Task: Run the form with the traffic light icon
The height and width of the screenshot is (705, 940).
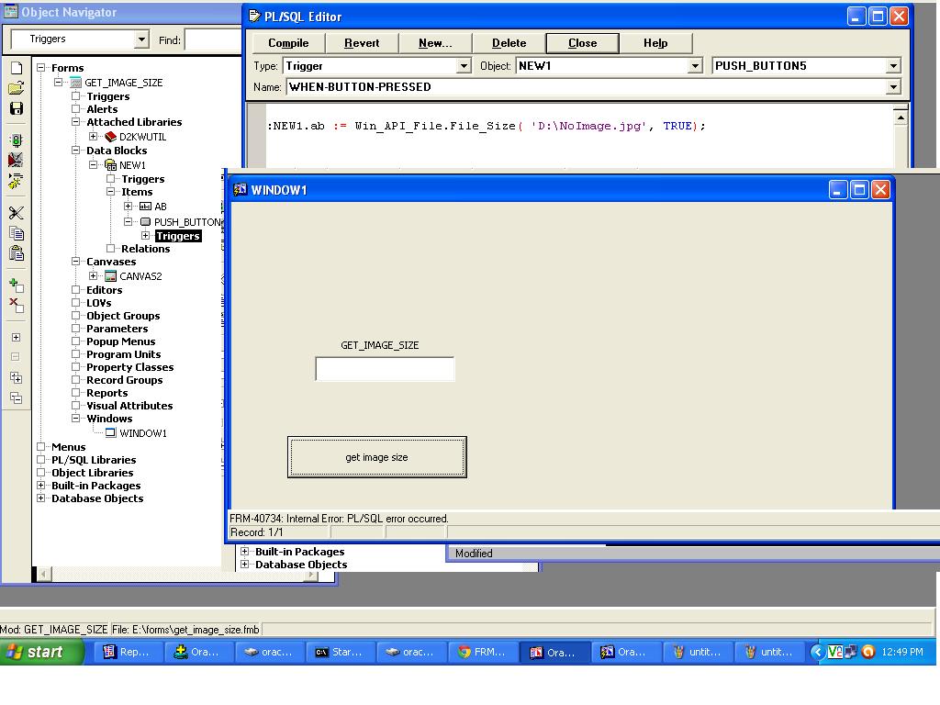Action: [16, 140]
